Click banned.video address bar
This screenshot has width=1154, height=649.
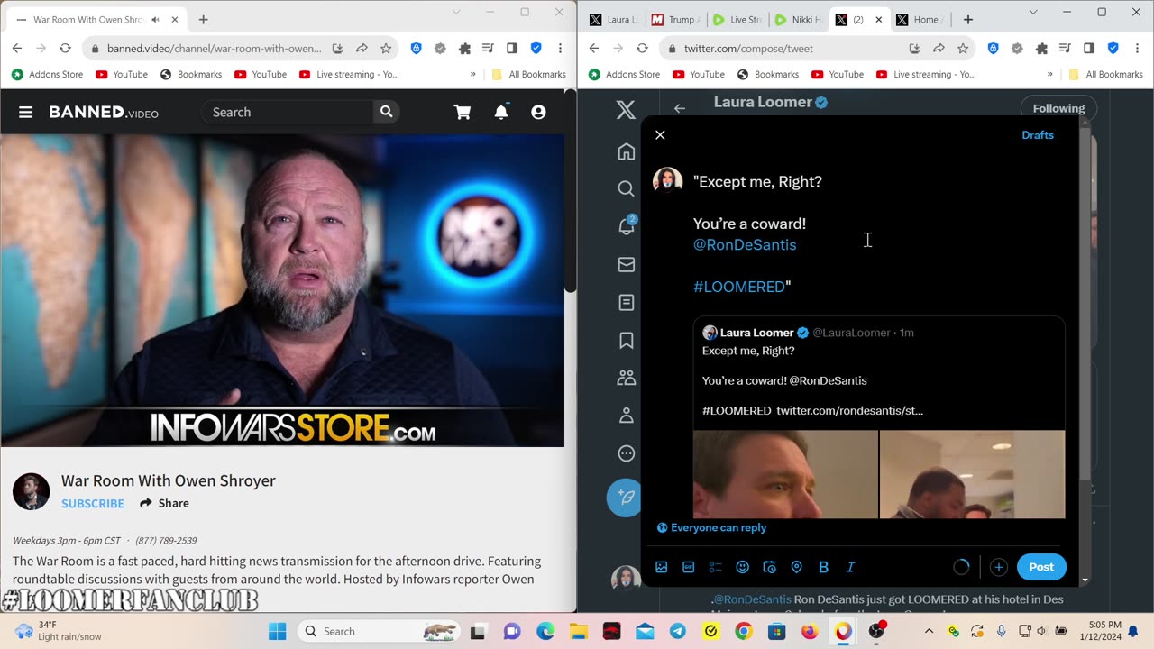pyautogui.click(x=214, y=48)
